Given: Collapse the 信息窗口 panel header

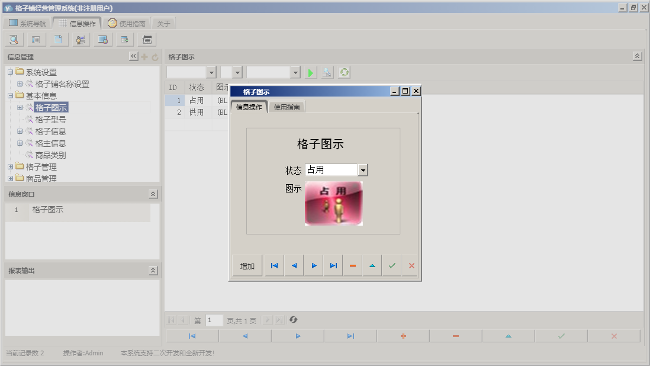Looking at the screenshot, I should (x=152, y=194).
